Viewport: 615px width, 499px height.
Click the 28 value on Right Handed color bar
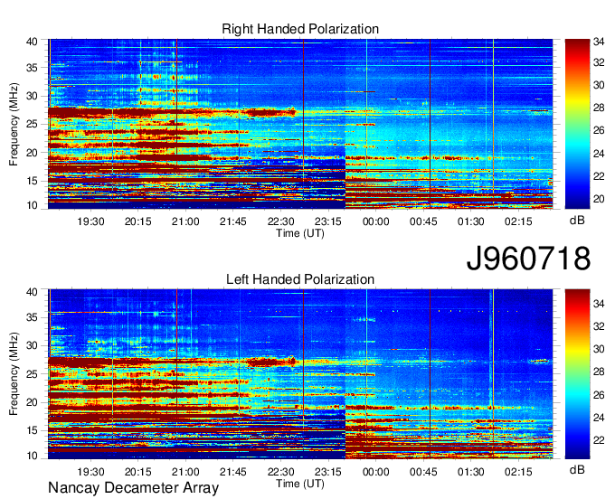pyautogui.click(x=599, y=108)
